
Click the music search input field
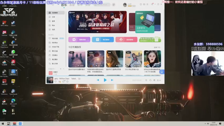[x=102, y=5]
